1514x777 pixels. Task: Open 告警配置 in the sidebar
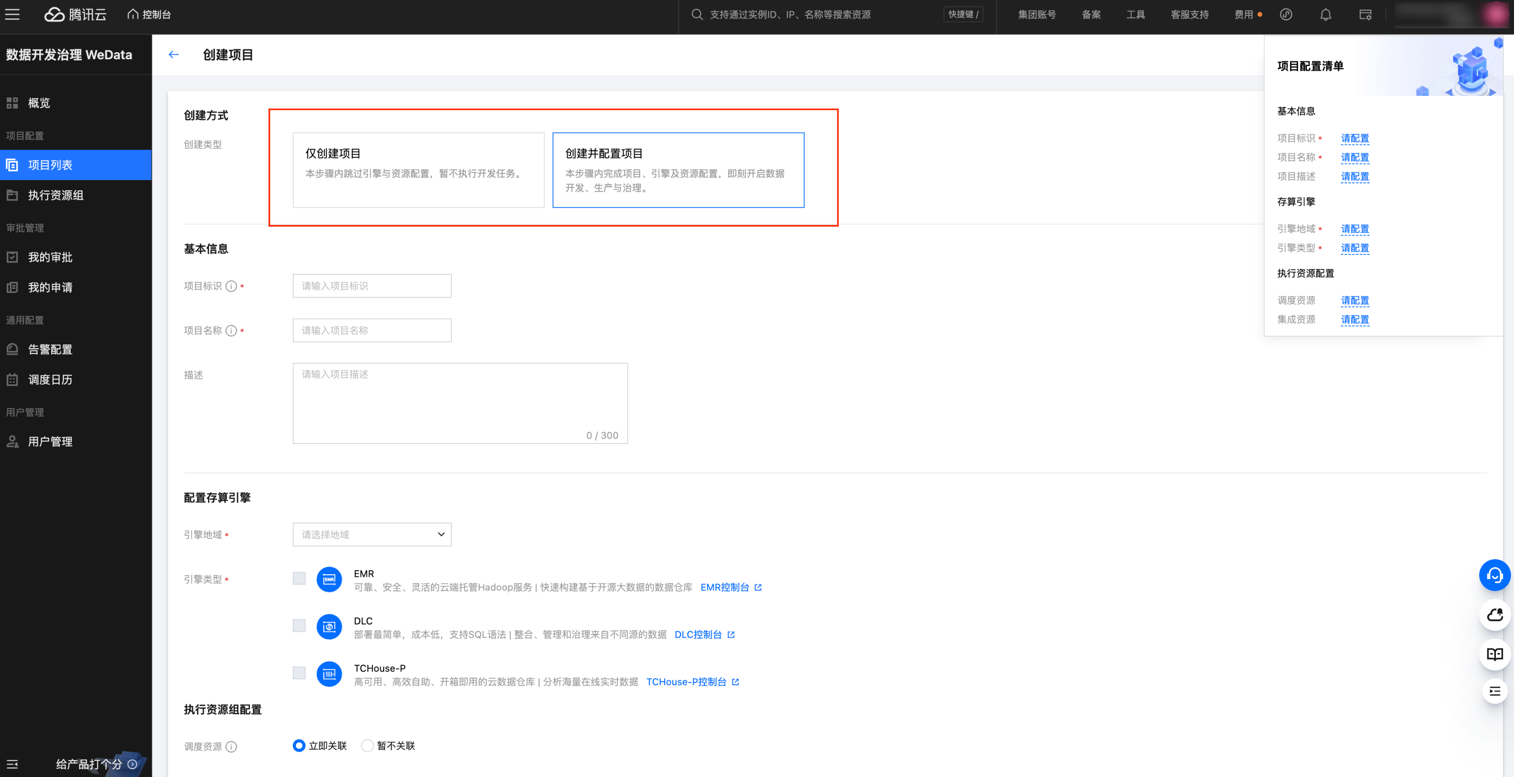tap(76, 350)
